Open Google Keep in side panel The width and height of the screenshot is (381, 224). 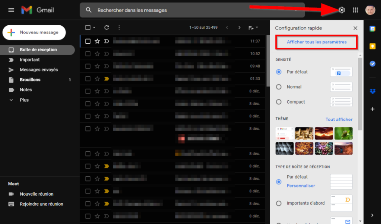pos(372,46)
